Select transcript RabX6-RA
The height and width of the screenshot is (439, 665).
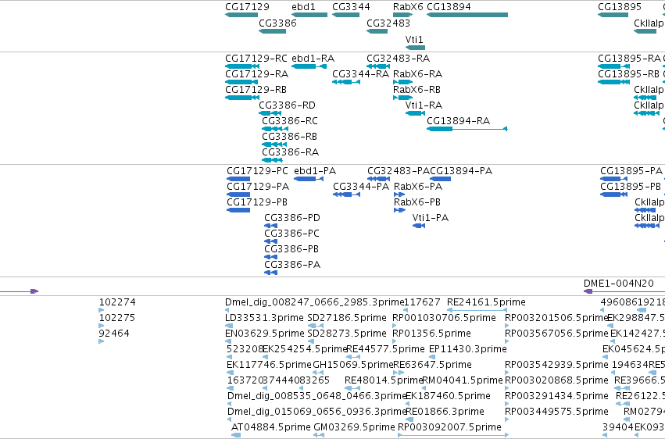403,82
